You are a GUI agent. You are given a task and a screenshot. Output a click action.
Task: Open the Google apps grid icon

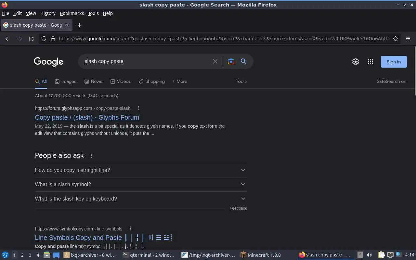coord(370,62)
